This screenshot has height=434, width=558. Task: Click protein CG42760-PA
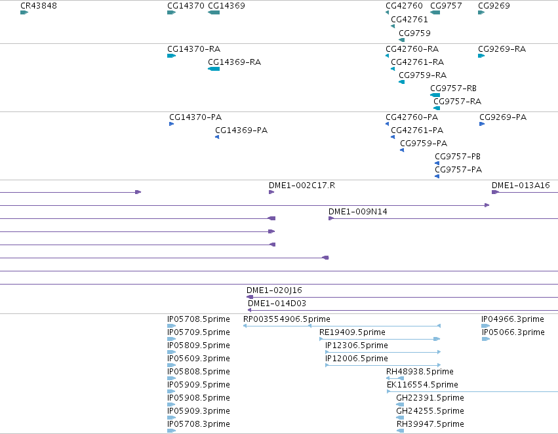tap(412, 117)
